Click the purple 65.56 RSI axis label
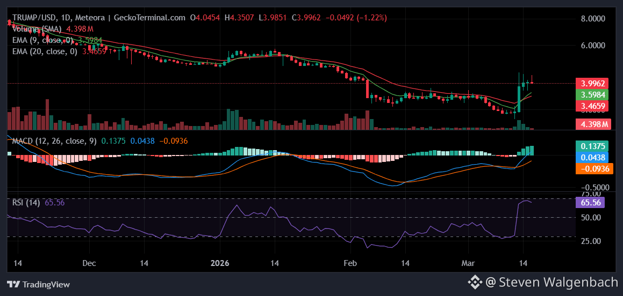 point(590,202)
